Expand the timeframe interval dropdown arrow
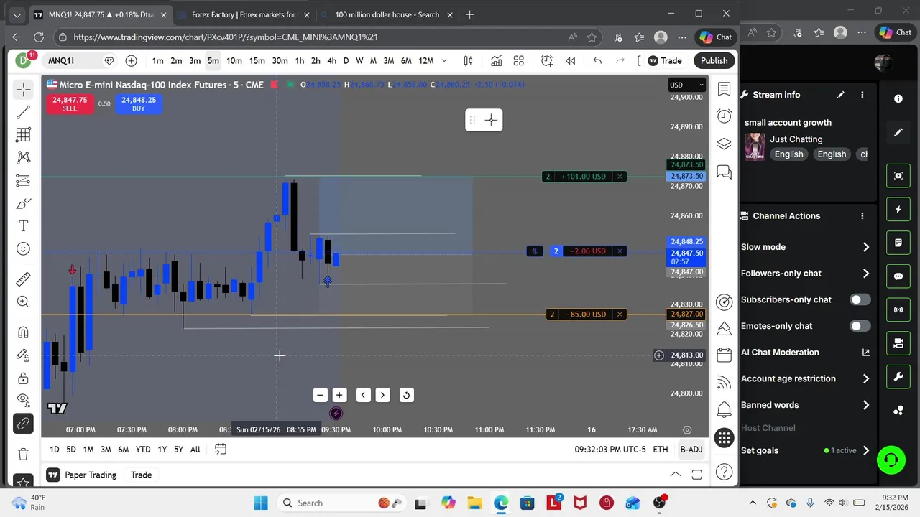Viewport: 920px width, 517px height. point(444,61)
